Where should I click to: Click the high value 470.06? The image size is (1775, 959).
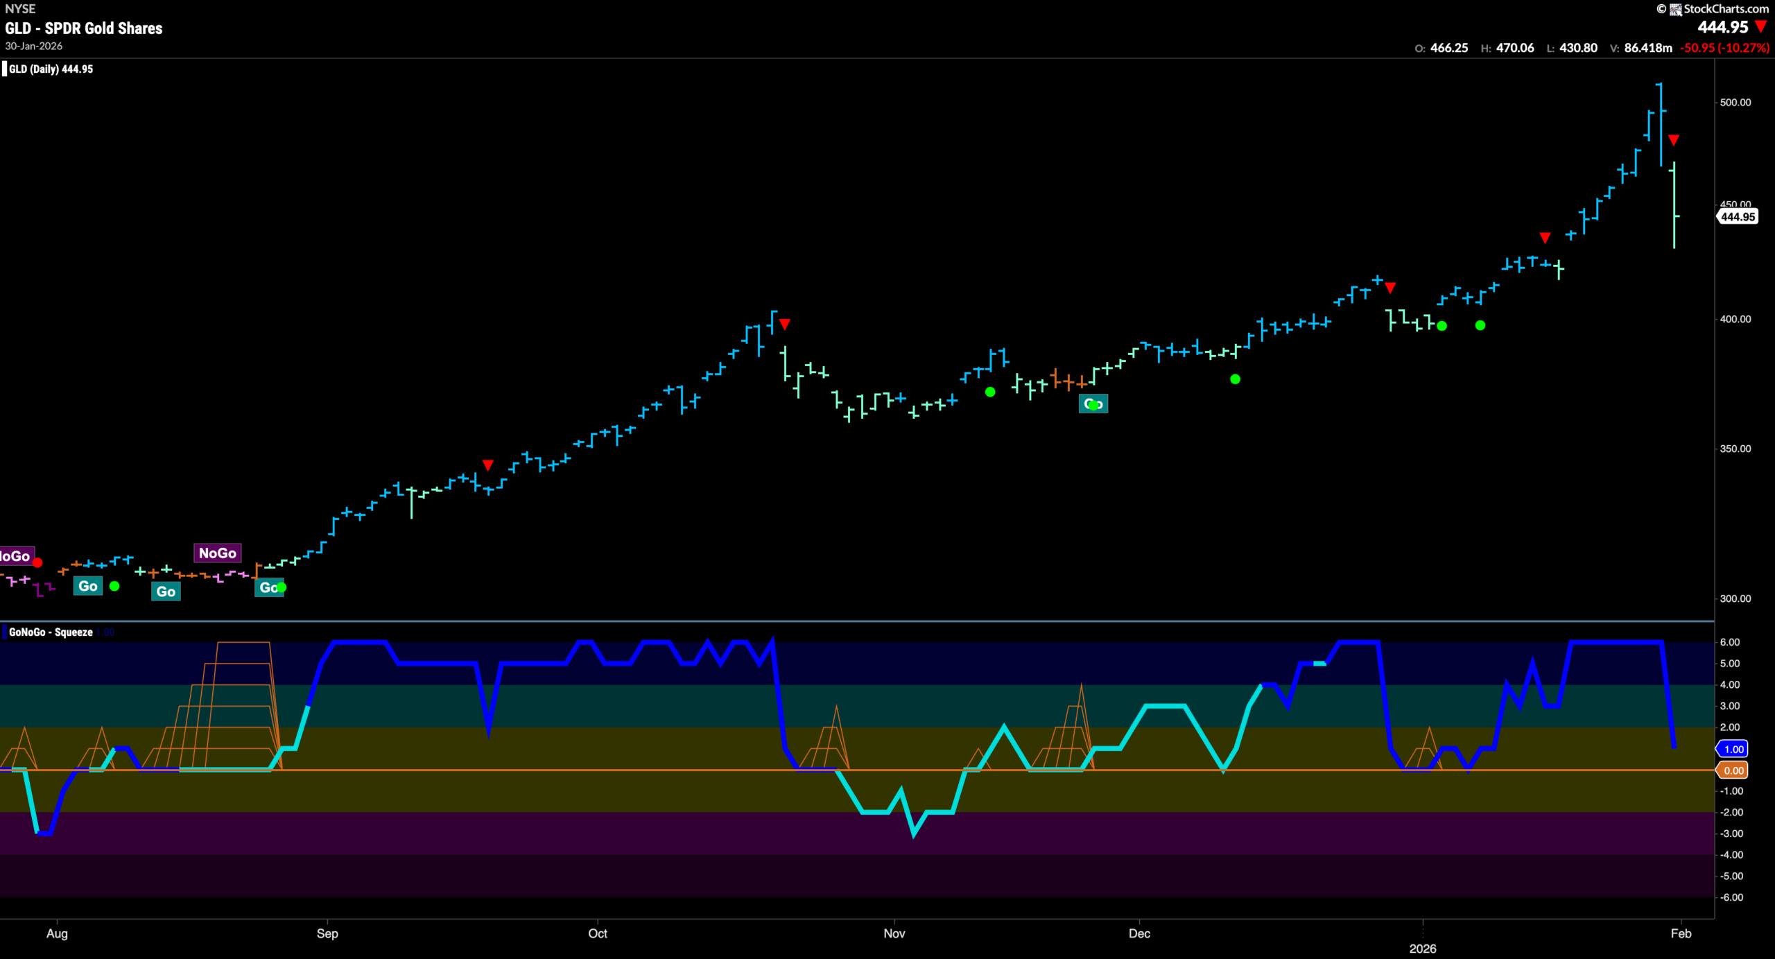(x=1515, y=48)
